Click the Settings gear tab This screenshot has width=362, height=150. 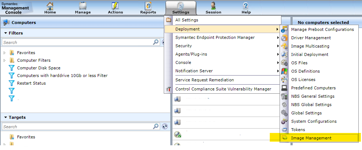point(181,8)
